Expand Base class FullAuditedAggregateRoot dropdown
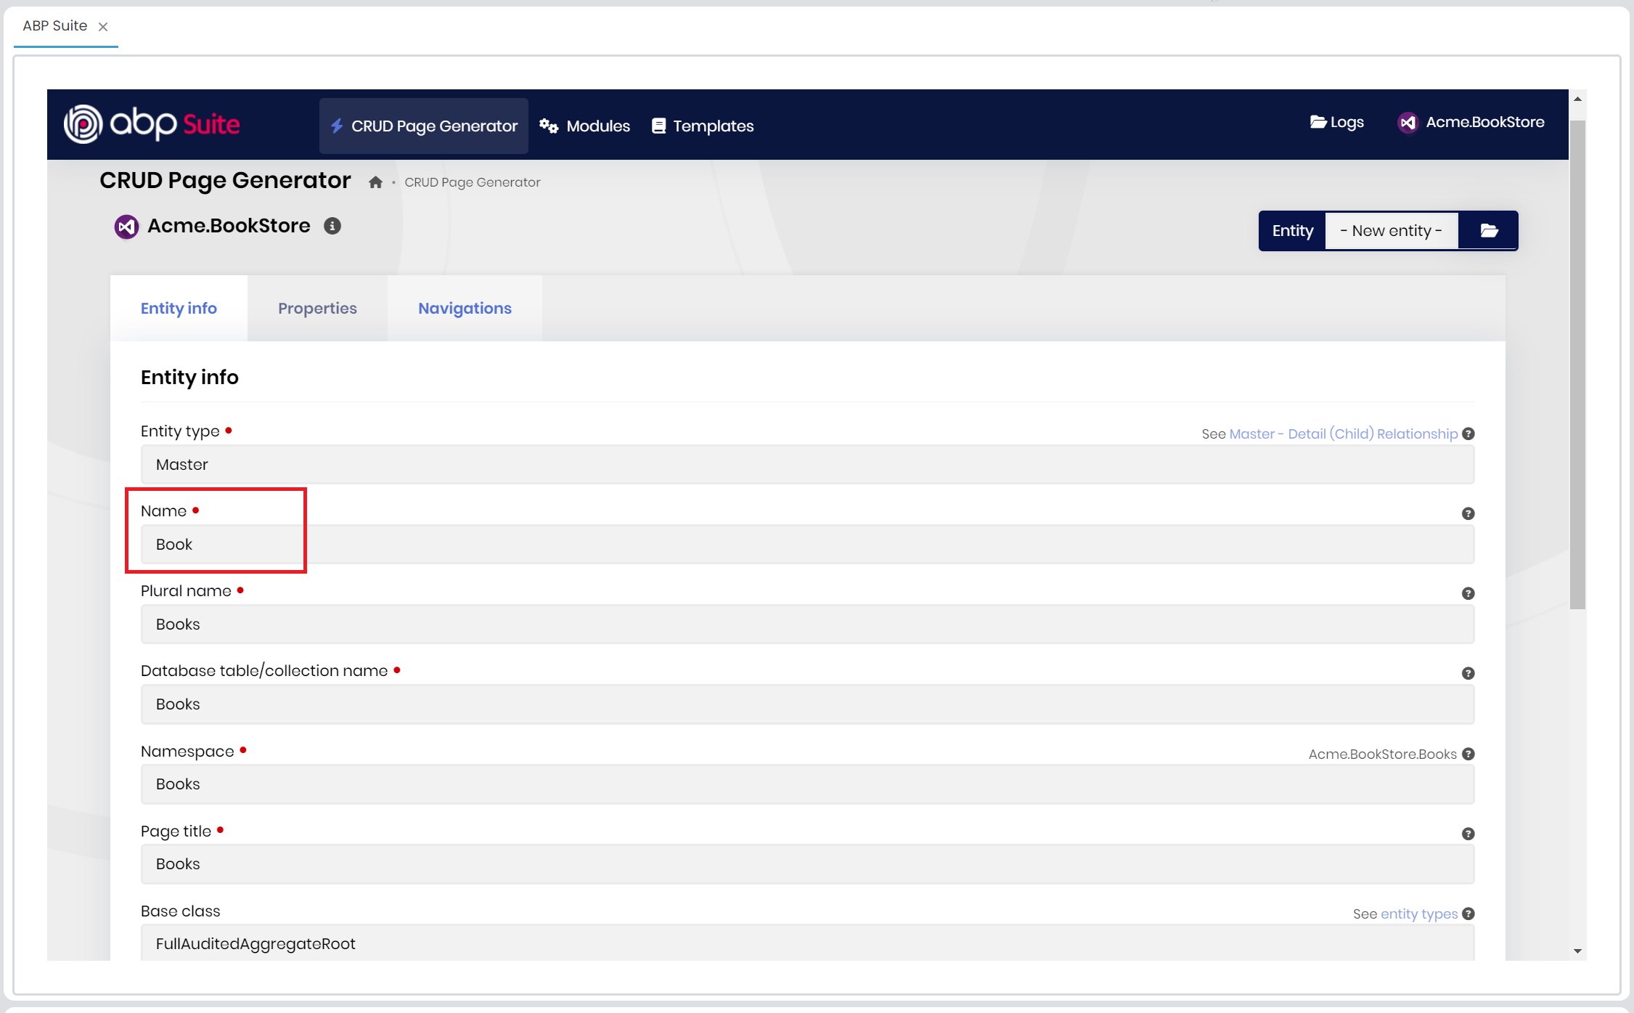The height and width of the screenshot is (1013, 1634). pyautogui.click(x=807, y=943)
